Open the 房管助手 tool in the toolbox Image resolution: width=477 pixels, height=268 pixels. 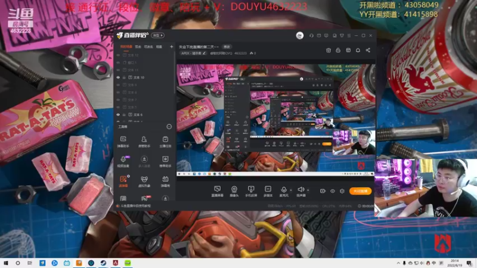(144, 142)
